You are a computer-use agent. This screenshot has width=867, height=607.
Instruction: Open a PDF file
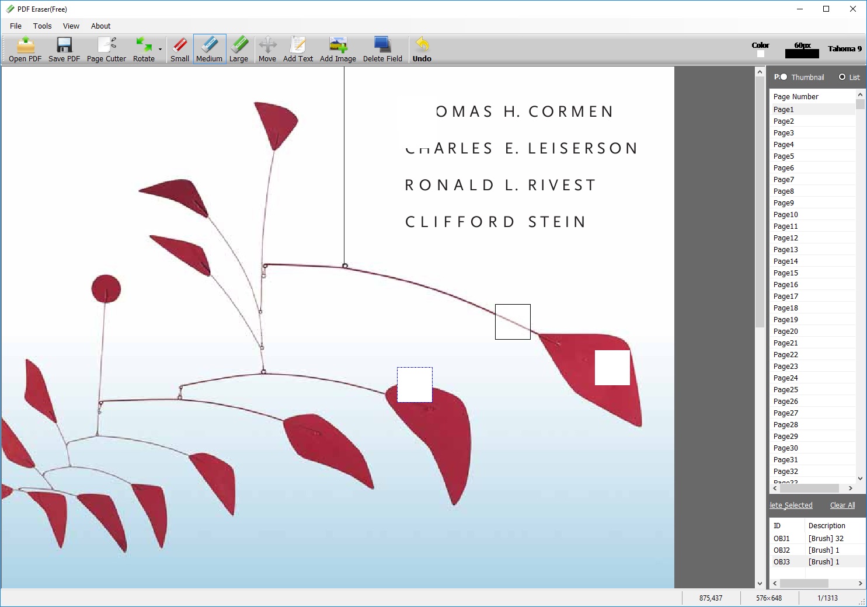tap(24, 49)
